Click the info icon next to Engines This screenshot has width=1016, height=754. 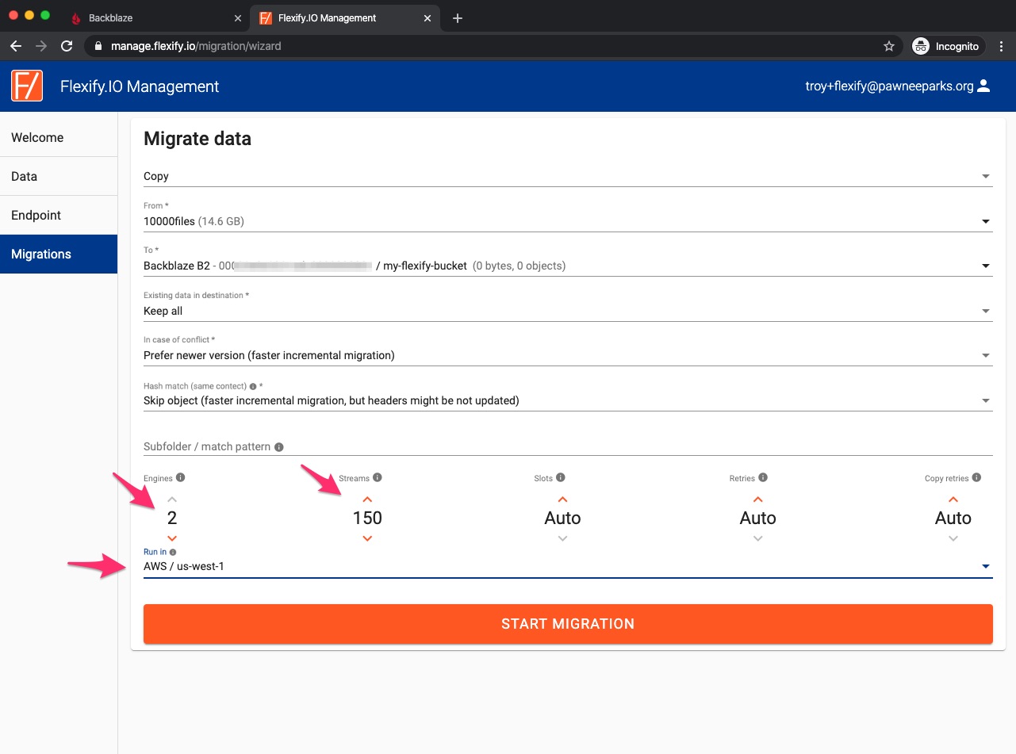[181, 477]
